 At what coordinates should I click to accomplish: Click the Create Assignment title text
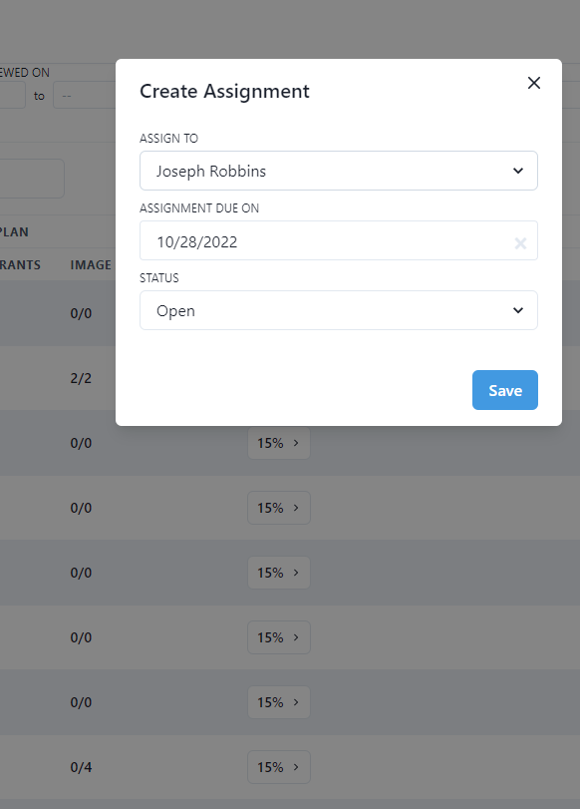(224, 92)
